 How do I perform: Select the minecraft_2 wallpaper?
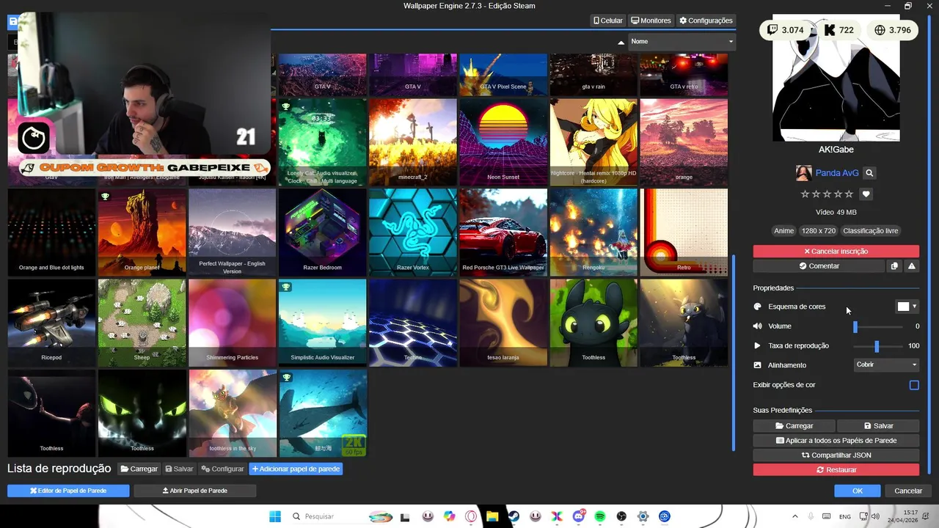point(413,142)
